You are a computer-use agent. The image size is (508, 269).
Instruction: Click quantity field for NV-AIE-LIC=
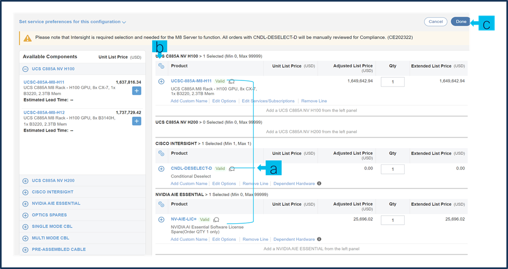point(393,220)
